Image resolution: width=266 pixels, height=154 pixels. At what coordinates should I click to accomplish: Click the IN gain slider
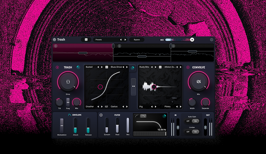(178, 127)
